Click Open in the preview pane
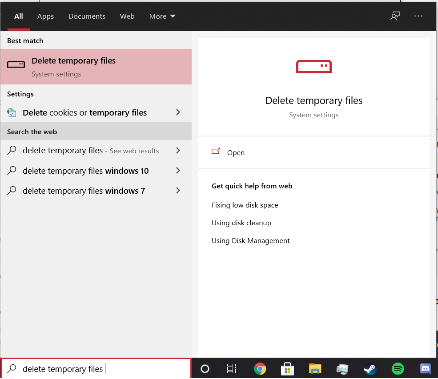This screenshot has width=438, height=379. tap(236, 152)
